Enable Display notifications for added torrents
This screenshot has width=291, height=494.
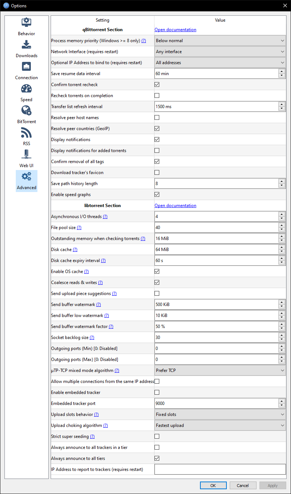coord(157,151)
